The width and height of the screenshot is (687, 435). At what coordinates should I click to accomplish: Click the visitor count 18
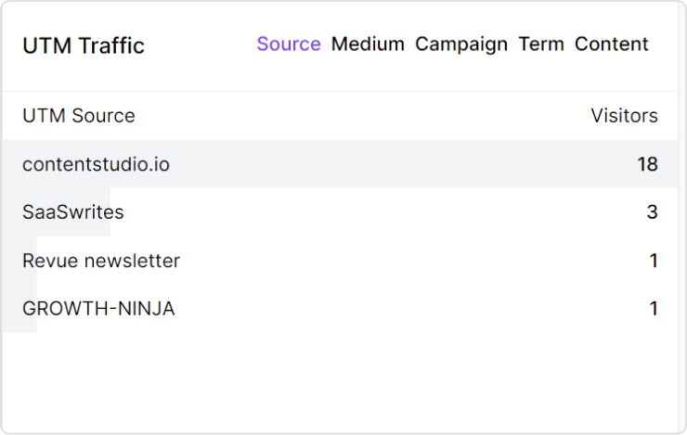pyautogui.click(x=647, y=164)
